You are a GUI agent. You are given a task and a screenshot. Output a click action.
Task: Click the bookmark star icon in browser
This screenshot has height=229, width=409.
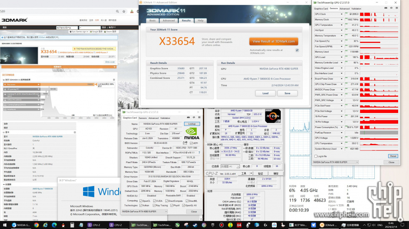[x=124, y=11]
